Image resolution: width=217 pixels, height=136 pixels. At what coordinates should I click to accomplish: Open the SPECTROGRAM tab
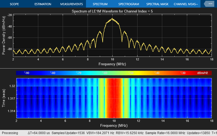[x=129, y=4]
